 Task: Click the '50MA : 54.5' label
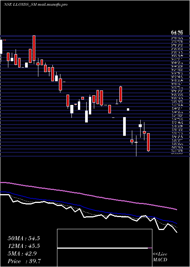pos(24,238)
